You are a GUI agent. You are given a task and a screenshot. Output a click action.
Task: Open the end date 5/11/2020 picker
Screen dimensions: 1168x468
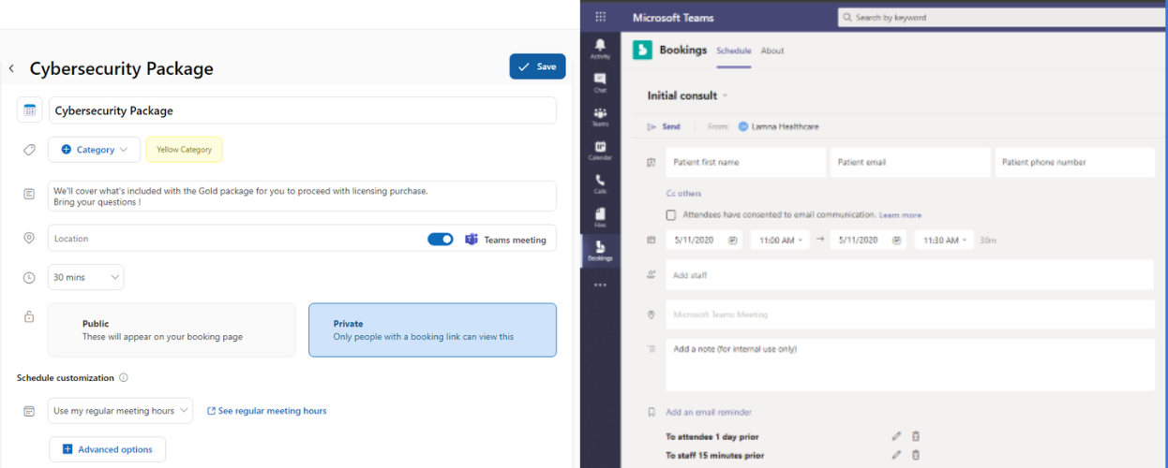point(869,240)
